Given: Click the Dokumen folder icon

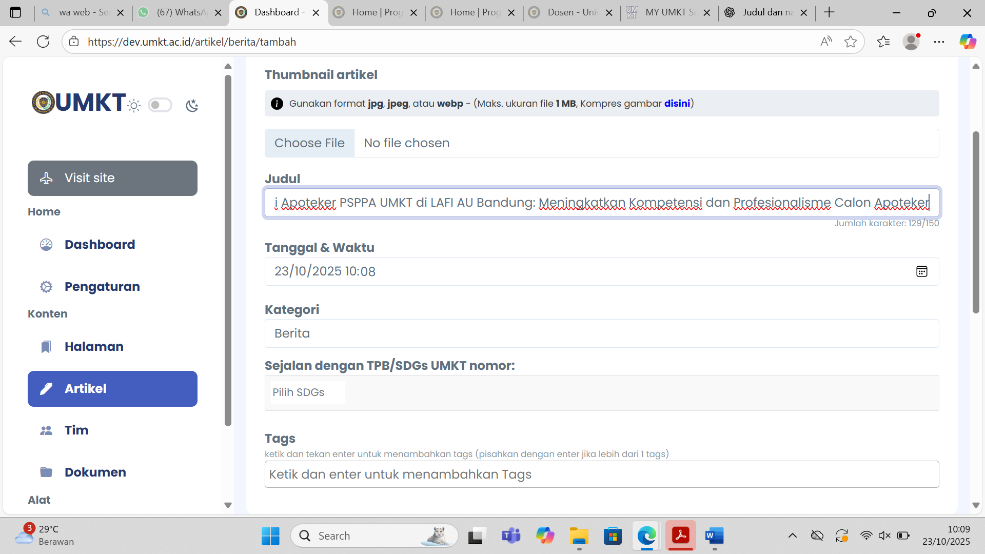Looking at the screenshot, I should tap(46, 472).
